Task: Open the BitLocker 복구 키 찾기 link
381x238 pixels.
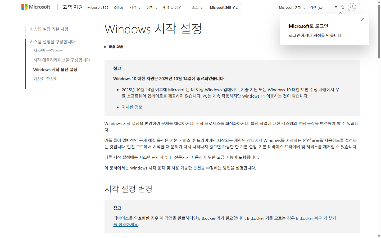Action: (316, 218)
